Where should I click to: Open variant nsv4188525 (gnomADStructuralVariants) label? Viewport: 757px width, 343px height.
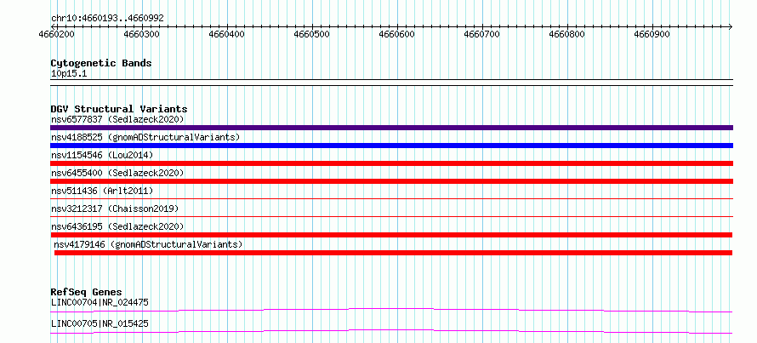pyautogui.click(x=145, y=137)
